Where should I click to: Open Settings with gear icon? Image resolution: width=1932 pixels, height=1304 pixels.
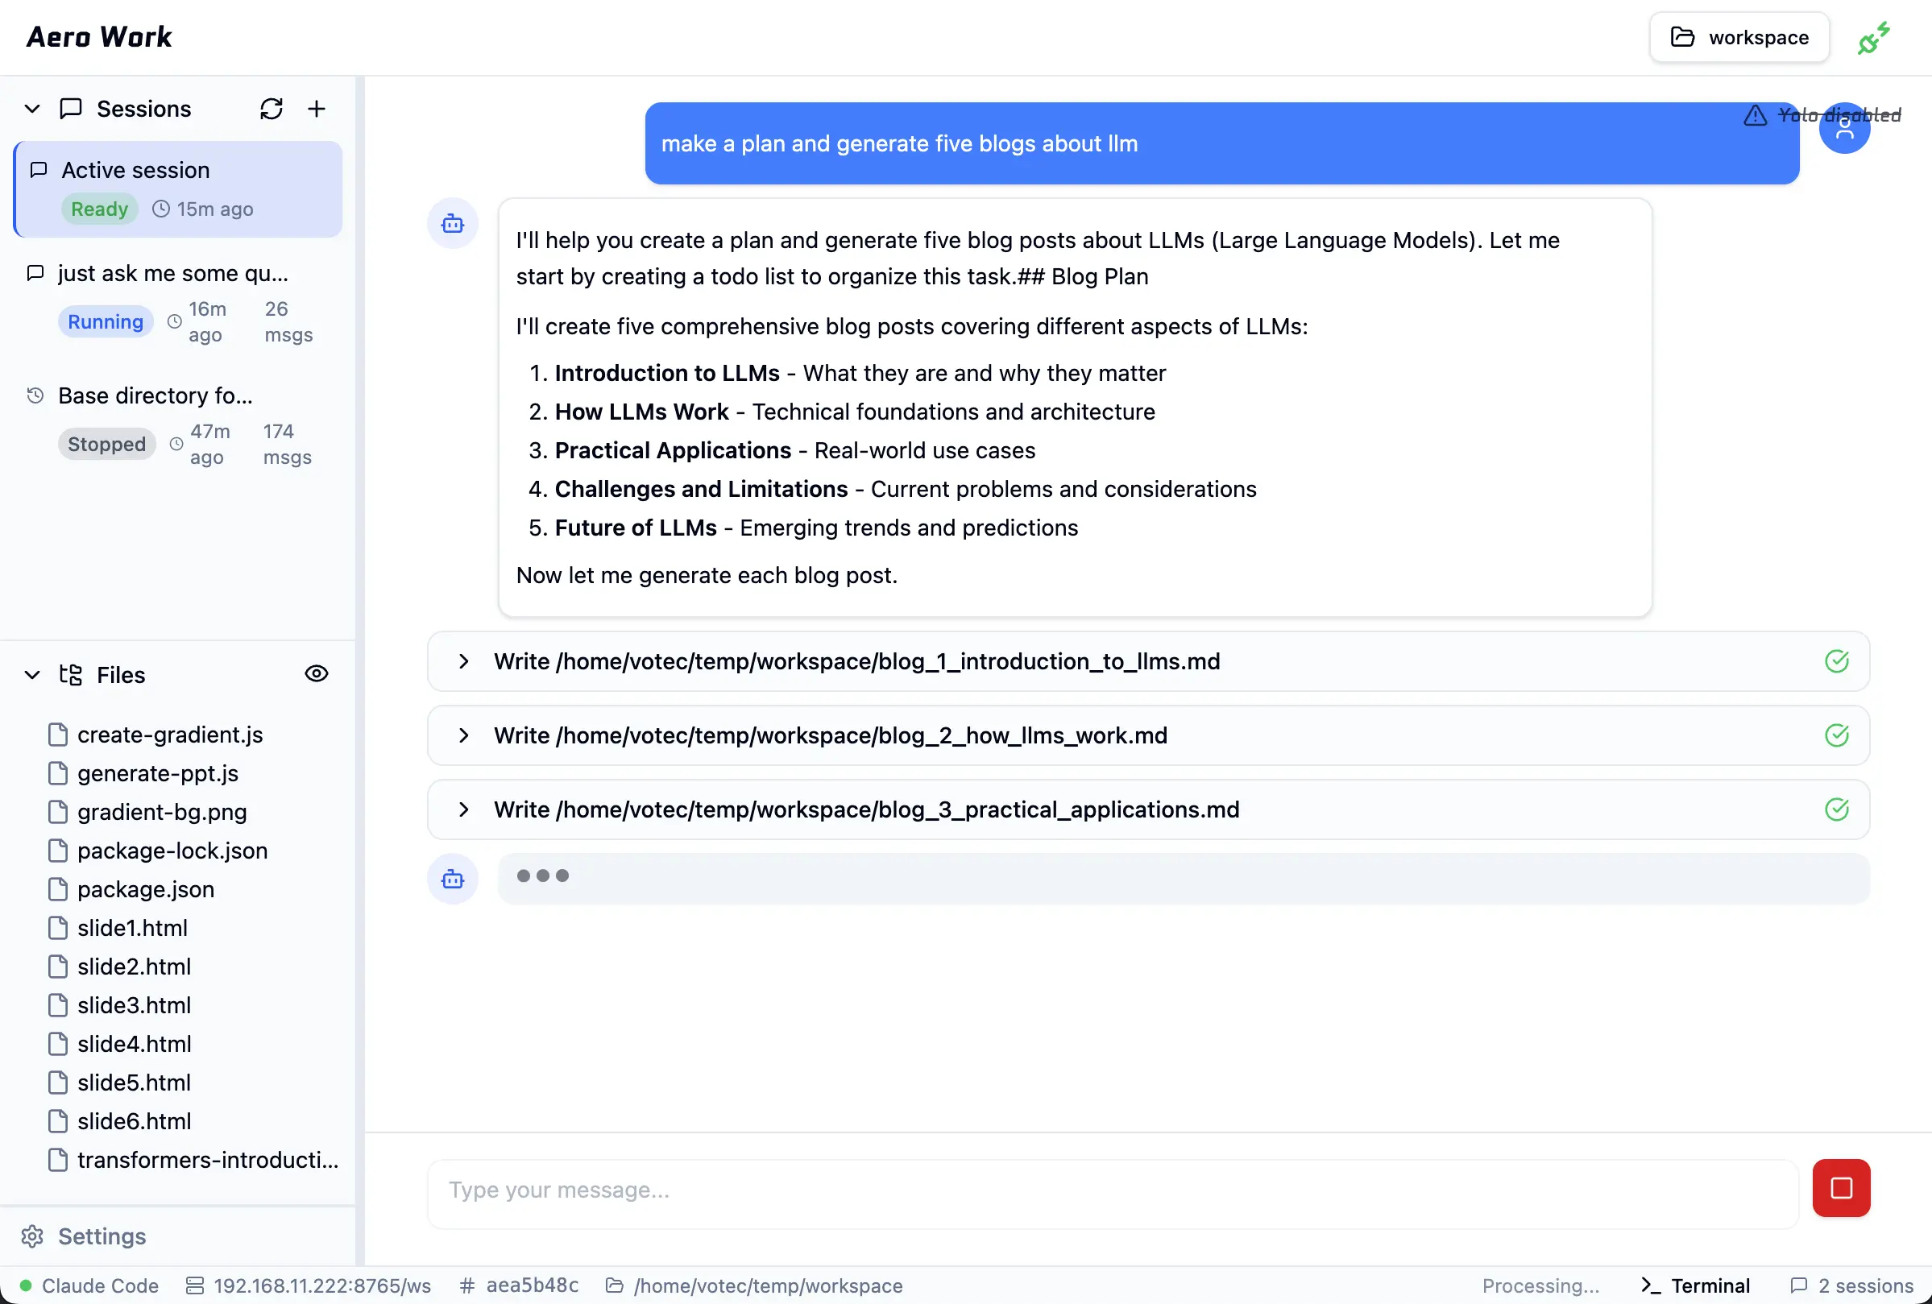coord(32,1236)
